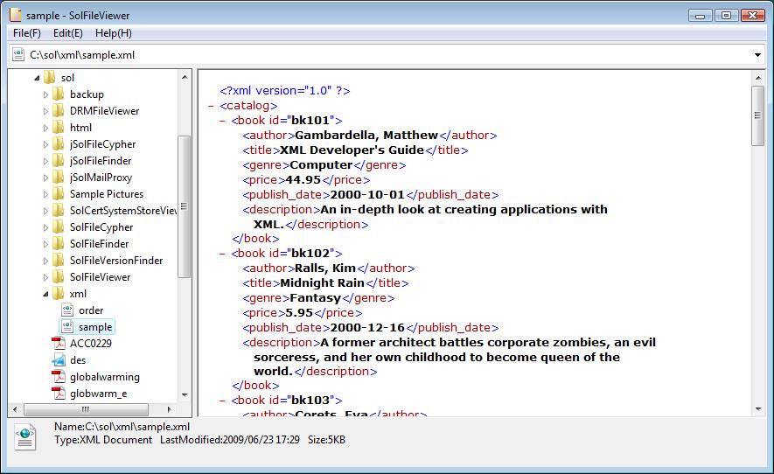
Task: Click the SolFileViewer title bar app icon
Action: pyautogui.click(x=16, y=16)
